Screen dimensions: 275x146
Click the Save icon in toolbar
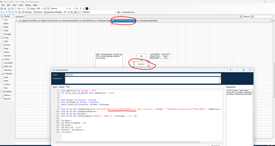coord(2,9)
